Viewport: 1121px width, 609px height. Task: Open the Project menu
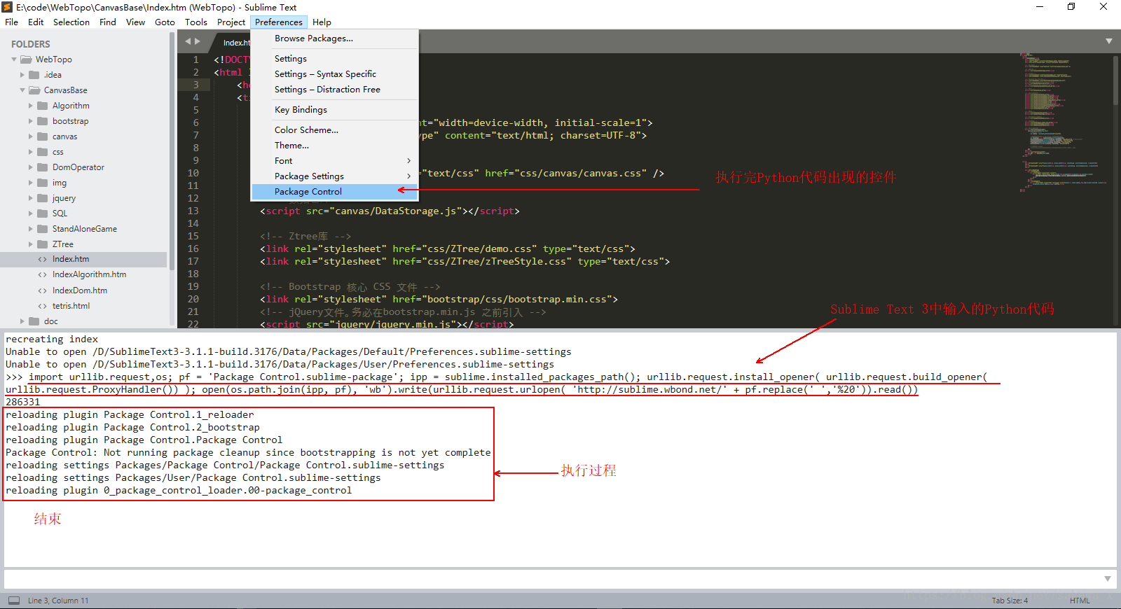[231, 22]
